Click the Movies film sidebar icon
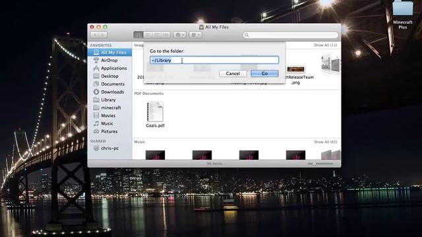422x237 pixels. tap(96, 116)
